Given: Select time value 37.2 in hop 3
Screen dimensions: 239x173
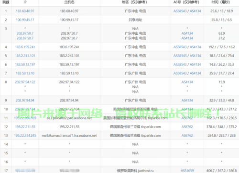Looking at the screenshot, I should click(x=221, y=38).
